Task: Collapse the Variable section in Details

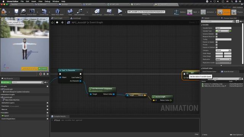Action: coord(202,25)
